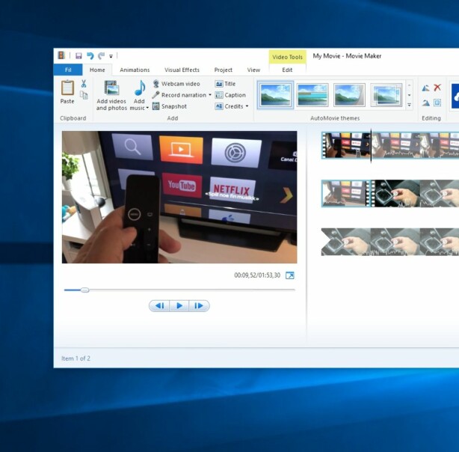
Task: Select the second AutoMovie theme thumbnail
Action: [312, 95]
